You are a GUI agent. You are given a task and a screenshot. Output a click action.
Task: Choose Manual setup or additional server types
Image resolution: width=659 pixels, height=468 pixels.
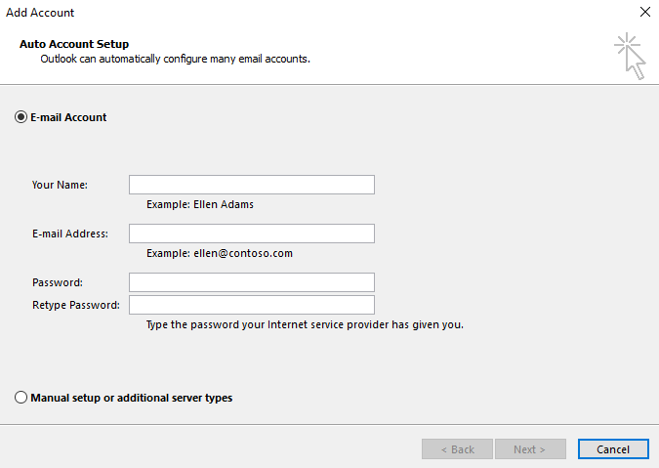point(21,398)
